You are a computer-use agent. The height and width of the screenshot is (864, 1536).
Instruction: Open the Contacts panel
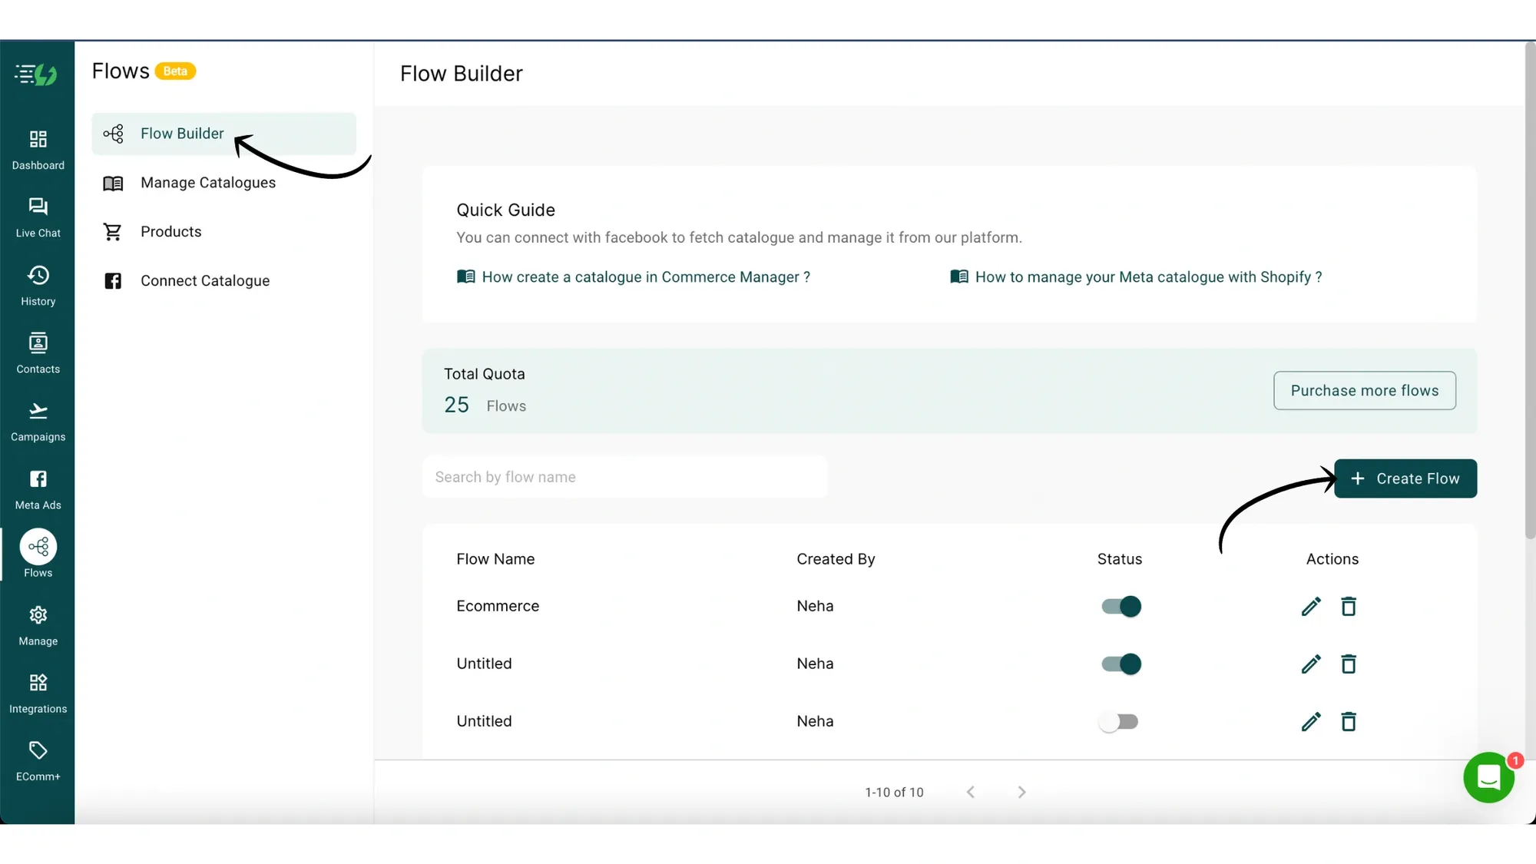click(x=38, y=352)
